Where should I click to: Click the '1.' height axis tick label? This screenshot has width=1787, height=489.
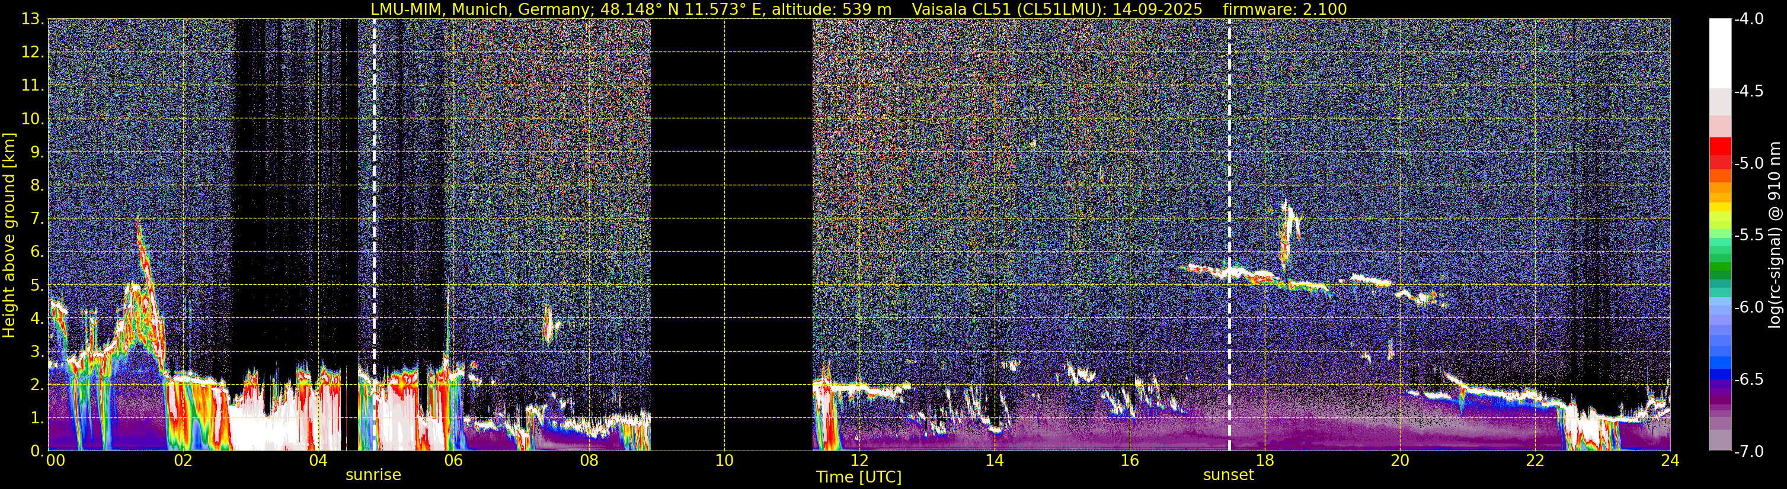click(38, 417)
